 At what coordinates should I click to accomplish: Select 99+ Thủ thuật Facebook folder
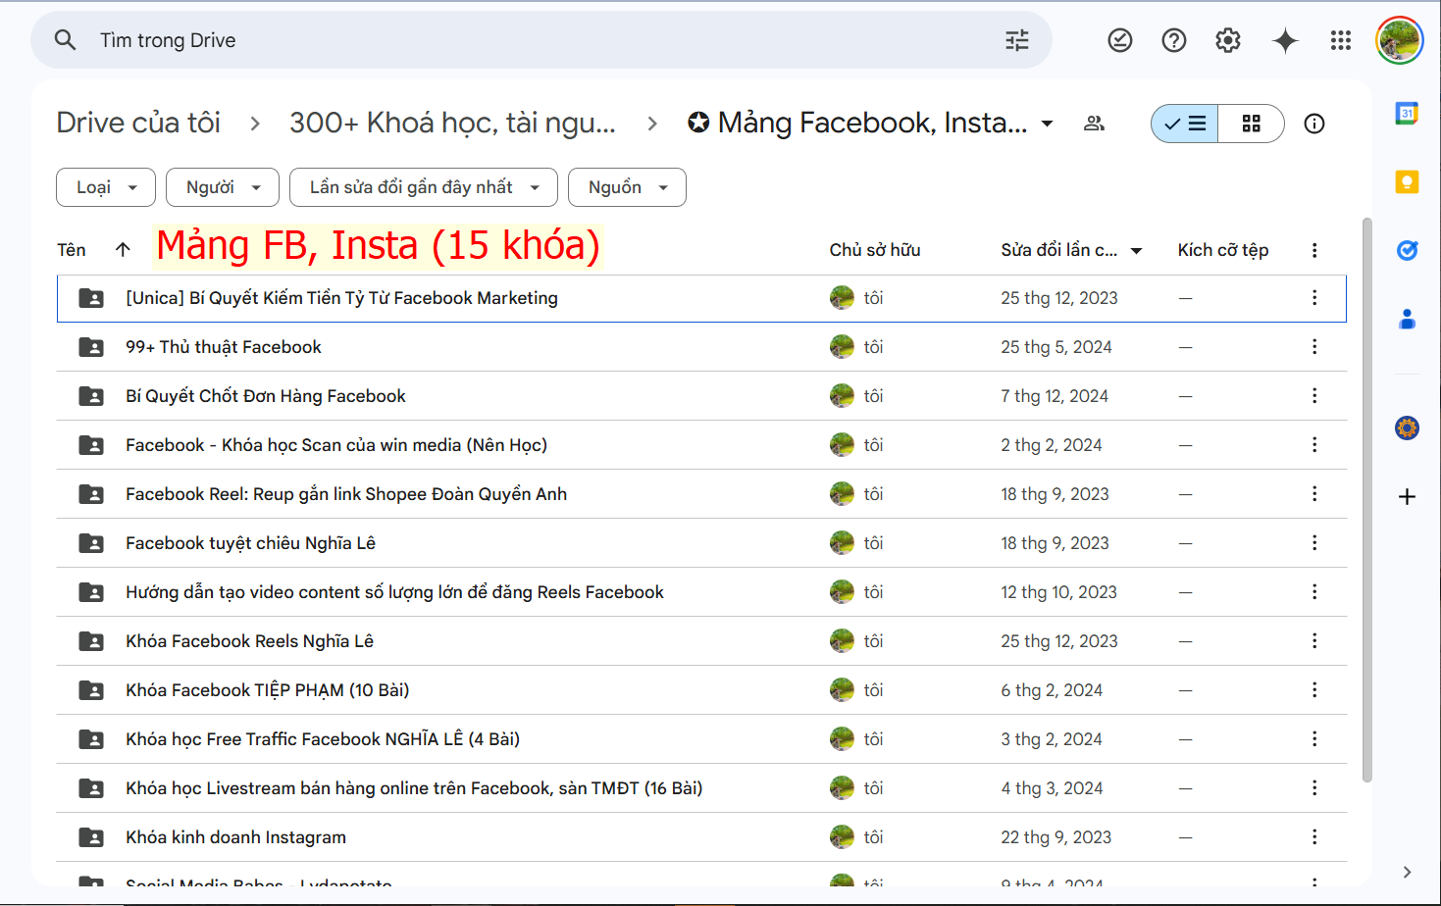(701, 347)
